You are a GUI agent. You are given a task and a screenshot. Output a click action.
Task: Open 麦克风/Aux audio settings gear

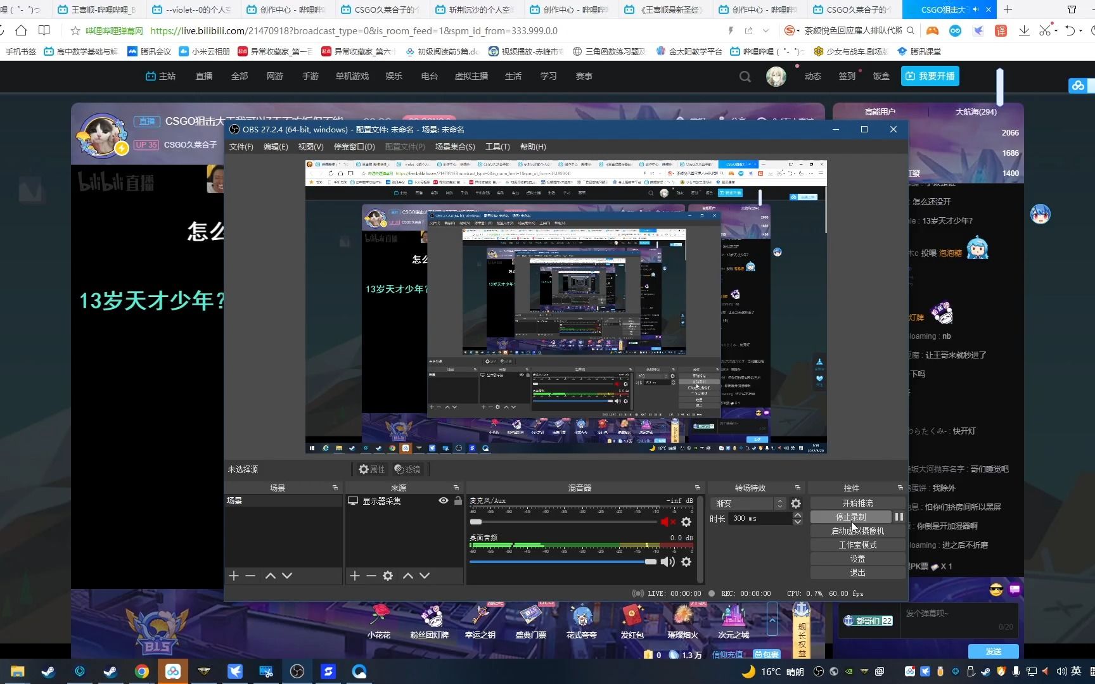686,522
